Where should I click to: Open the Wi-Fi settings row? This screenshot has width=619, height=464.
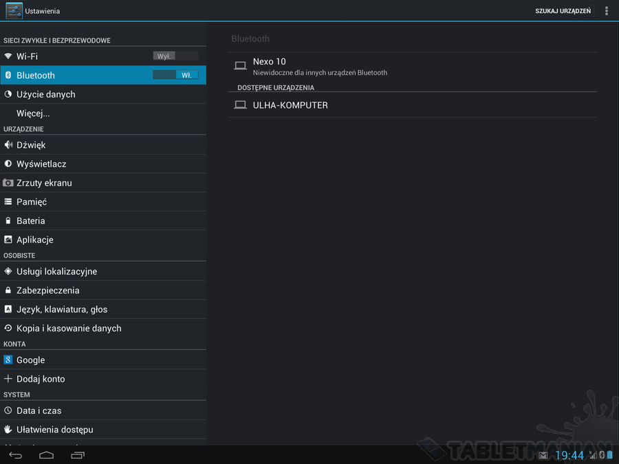103,56
